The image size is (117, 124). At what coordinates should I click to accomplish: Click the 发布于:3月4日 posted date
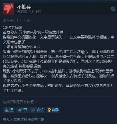[x=16, y=21]
